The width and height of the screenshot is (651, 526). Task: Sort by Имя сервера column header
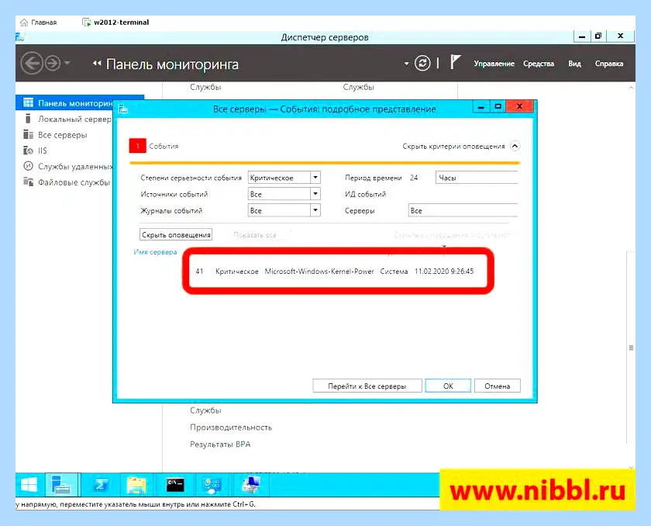(x=155, y=252)
